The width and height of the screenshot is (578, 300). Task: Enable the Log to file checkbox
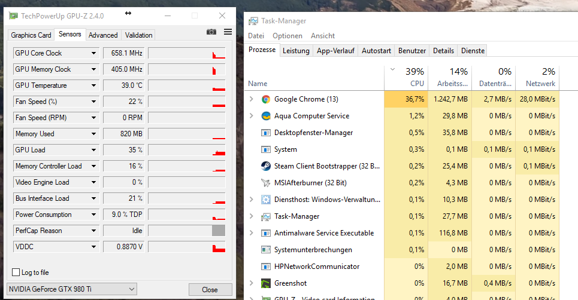click(x=16, y=273)
